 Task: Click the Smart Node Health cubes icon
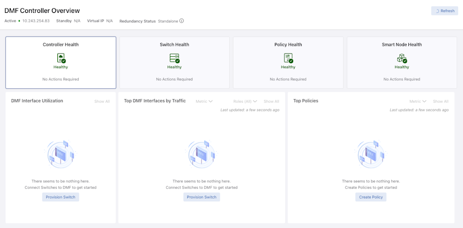(x=402, y=58)
